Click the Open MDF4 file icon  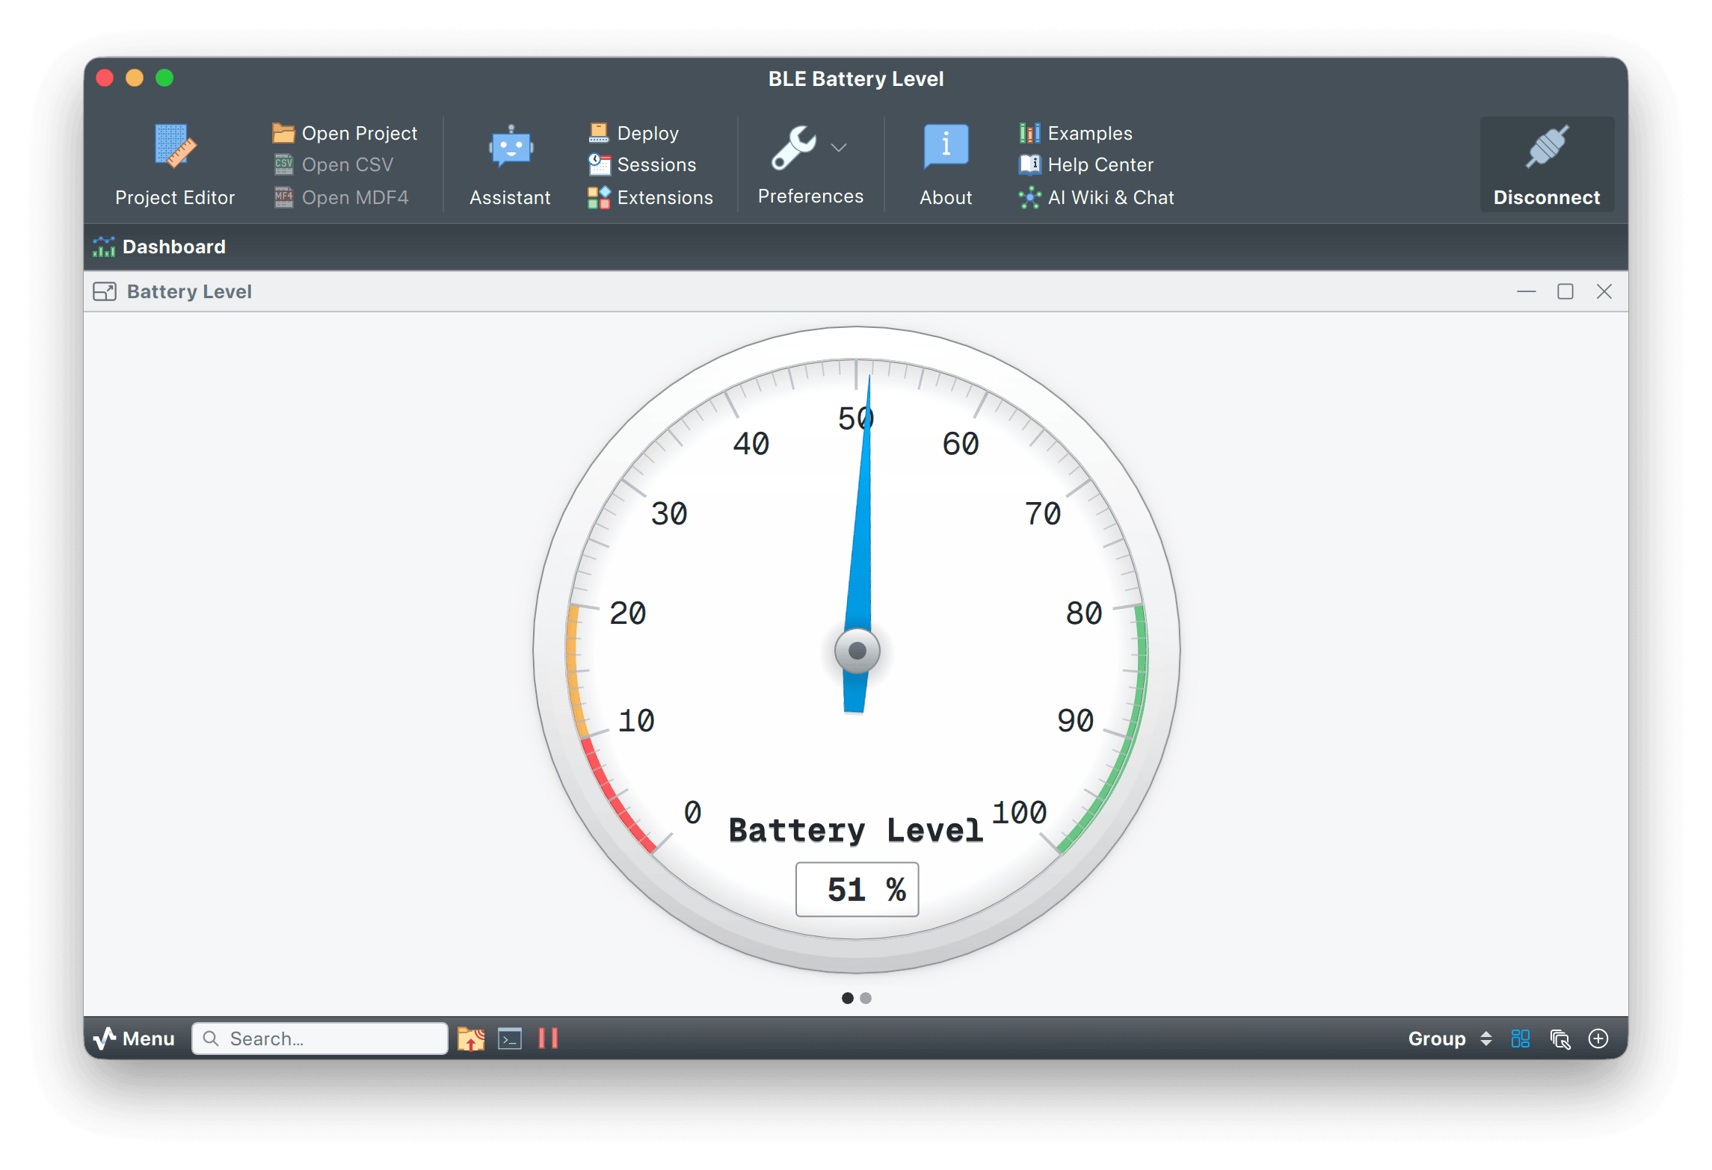283,197
